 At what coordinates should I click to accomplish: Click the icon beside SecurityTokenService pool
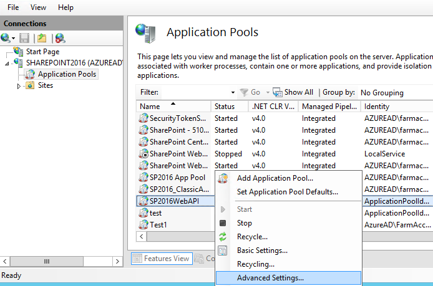click(x=144, y=118)
